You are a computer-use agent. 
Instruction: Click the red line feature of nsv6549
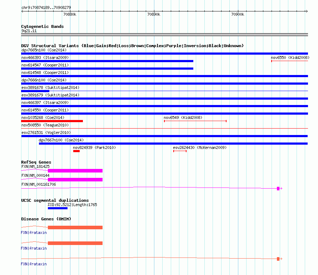tap(195, 121)
